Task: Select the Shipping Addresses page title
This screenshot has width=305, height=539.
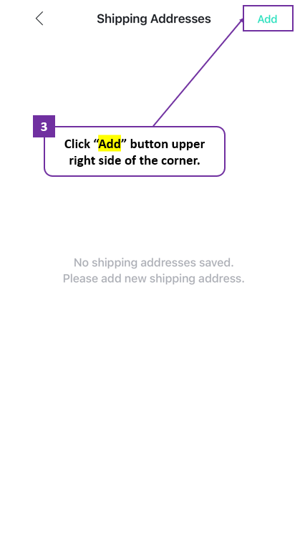Action: tap(154, 19)
